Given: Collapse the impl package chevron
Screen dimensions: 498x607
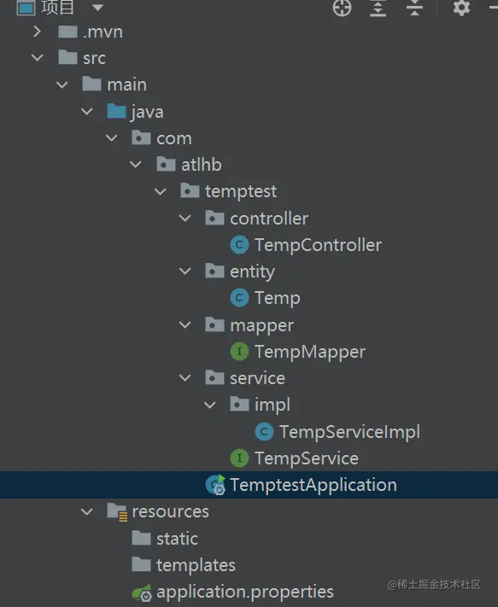Looking at the screenshot, I should (x=210, y=405).
